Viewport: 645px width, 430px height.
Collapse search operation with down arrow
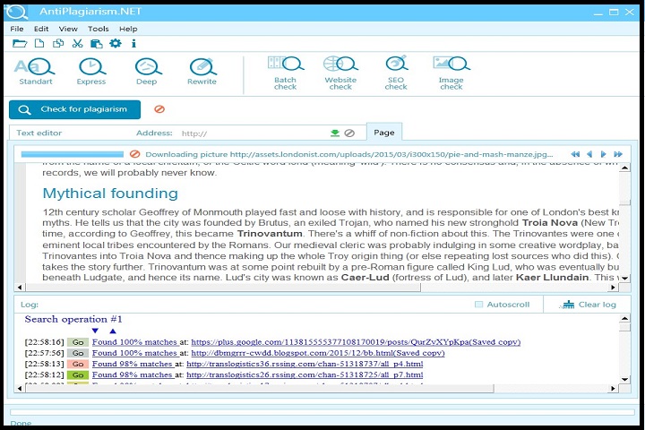tap(96, 331)
